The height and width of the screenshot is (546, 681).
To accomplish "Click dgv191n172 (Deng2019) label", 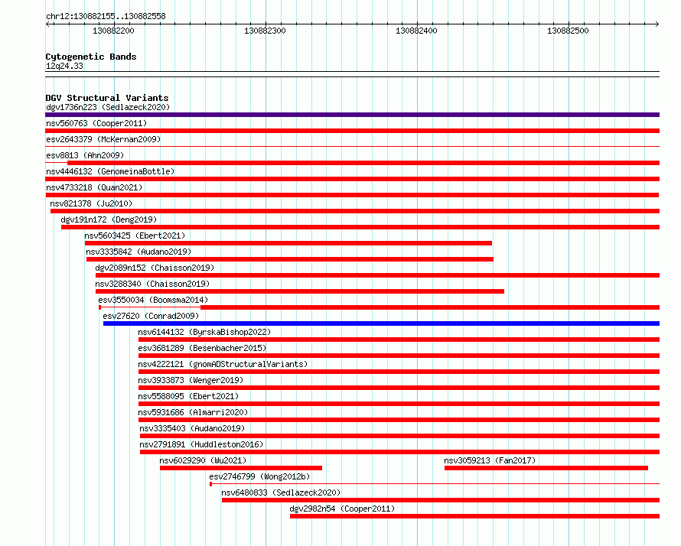I will [x=109, y=219].
